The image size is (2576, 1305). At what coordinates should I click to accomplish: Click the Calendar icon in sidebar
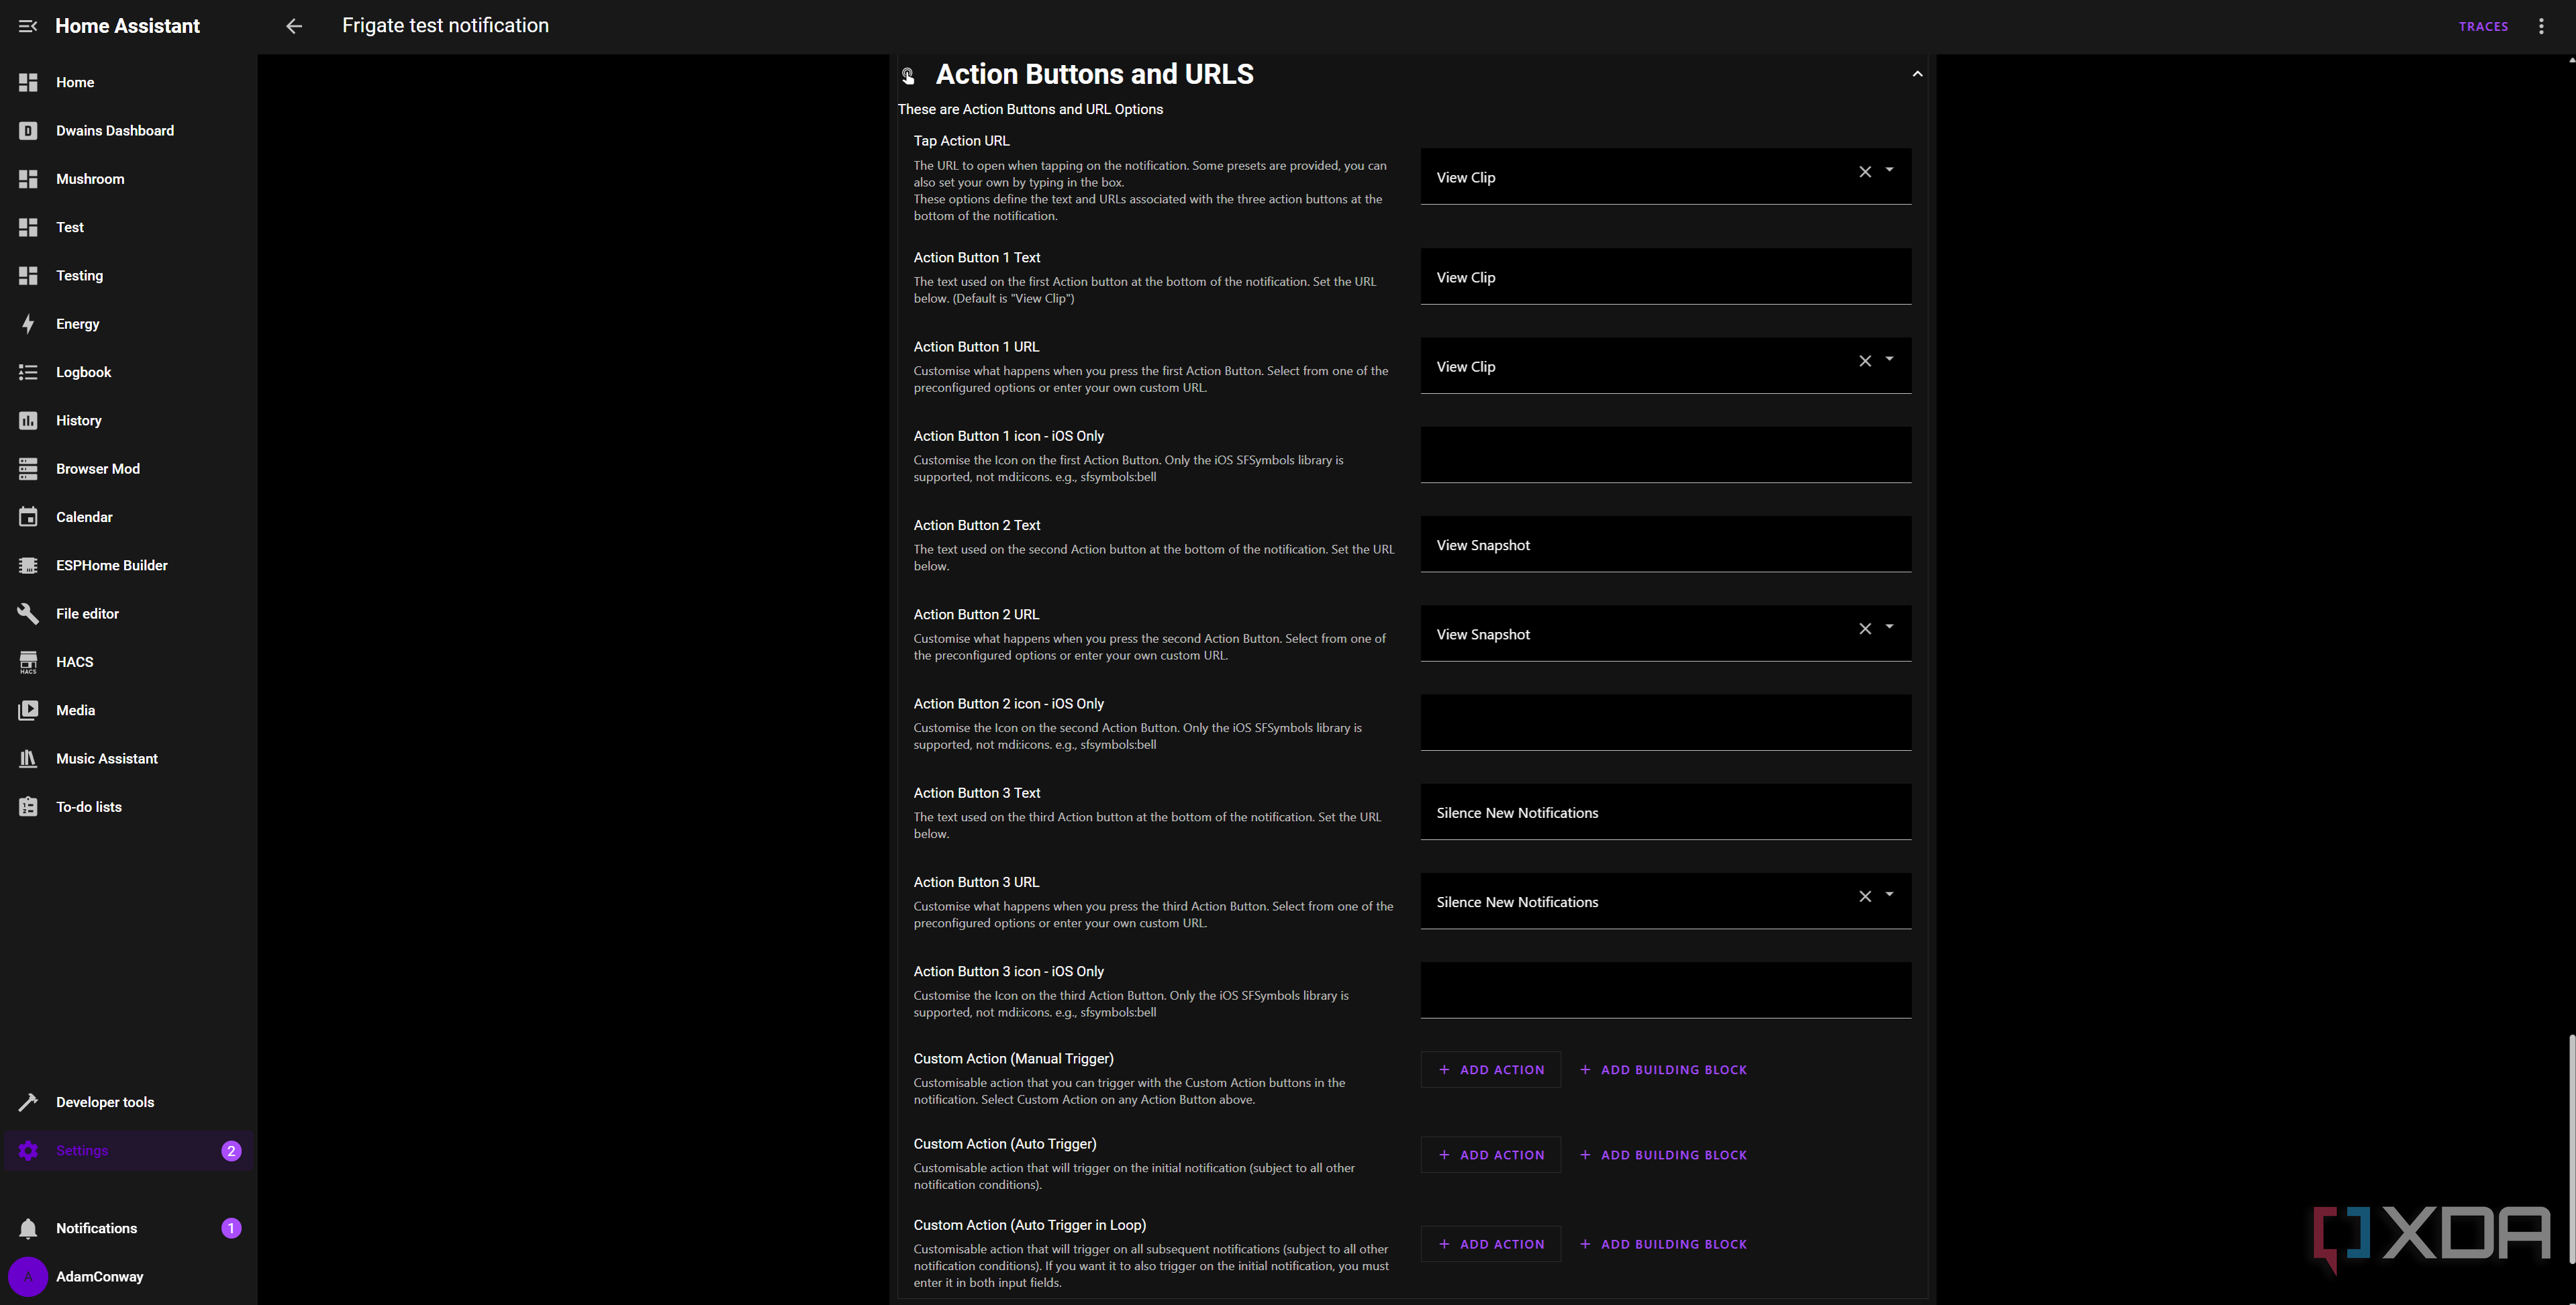click(x=28, y=517)
